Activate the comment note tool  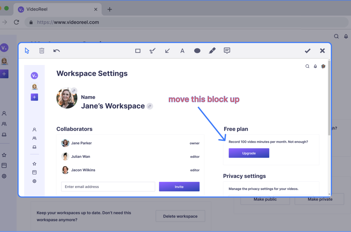pos(227,51)
